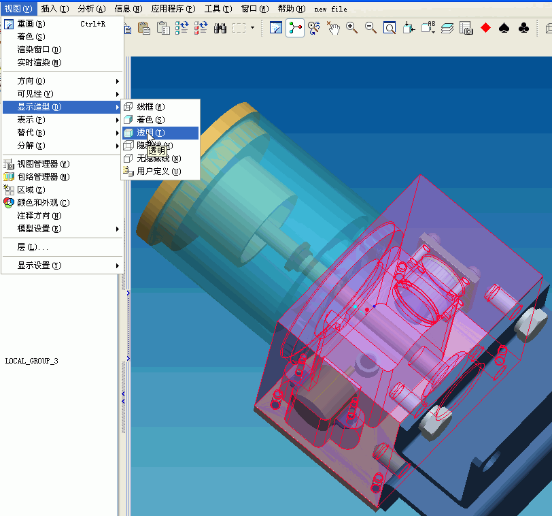Open the 视图(V) menu

pos(18,9)
